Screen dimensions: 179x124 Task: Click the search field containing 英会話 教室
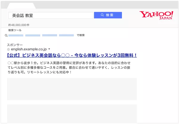[x=51, y=15]
